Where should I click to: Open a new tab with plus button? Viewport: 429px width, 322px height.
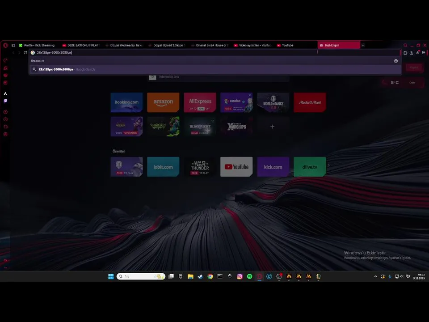click(363, 45)
